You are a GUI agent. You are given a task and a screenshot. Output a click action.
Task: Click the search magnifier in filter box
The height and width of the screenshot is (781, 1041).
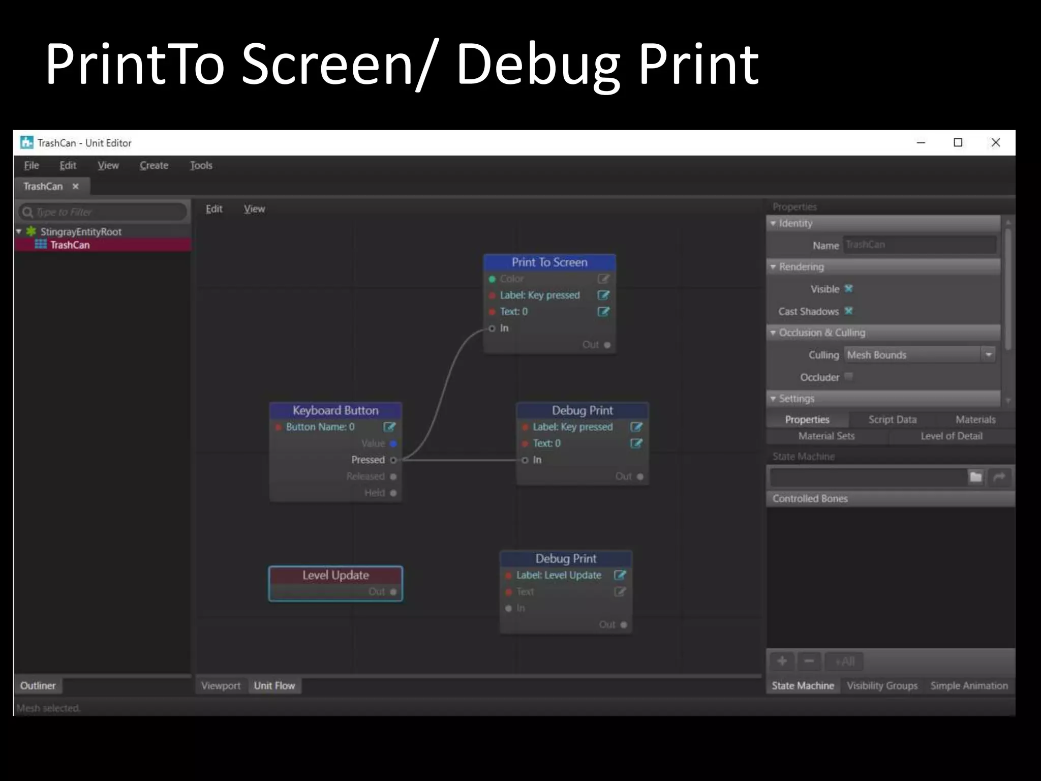(x=28, y=212)
